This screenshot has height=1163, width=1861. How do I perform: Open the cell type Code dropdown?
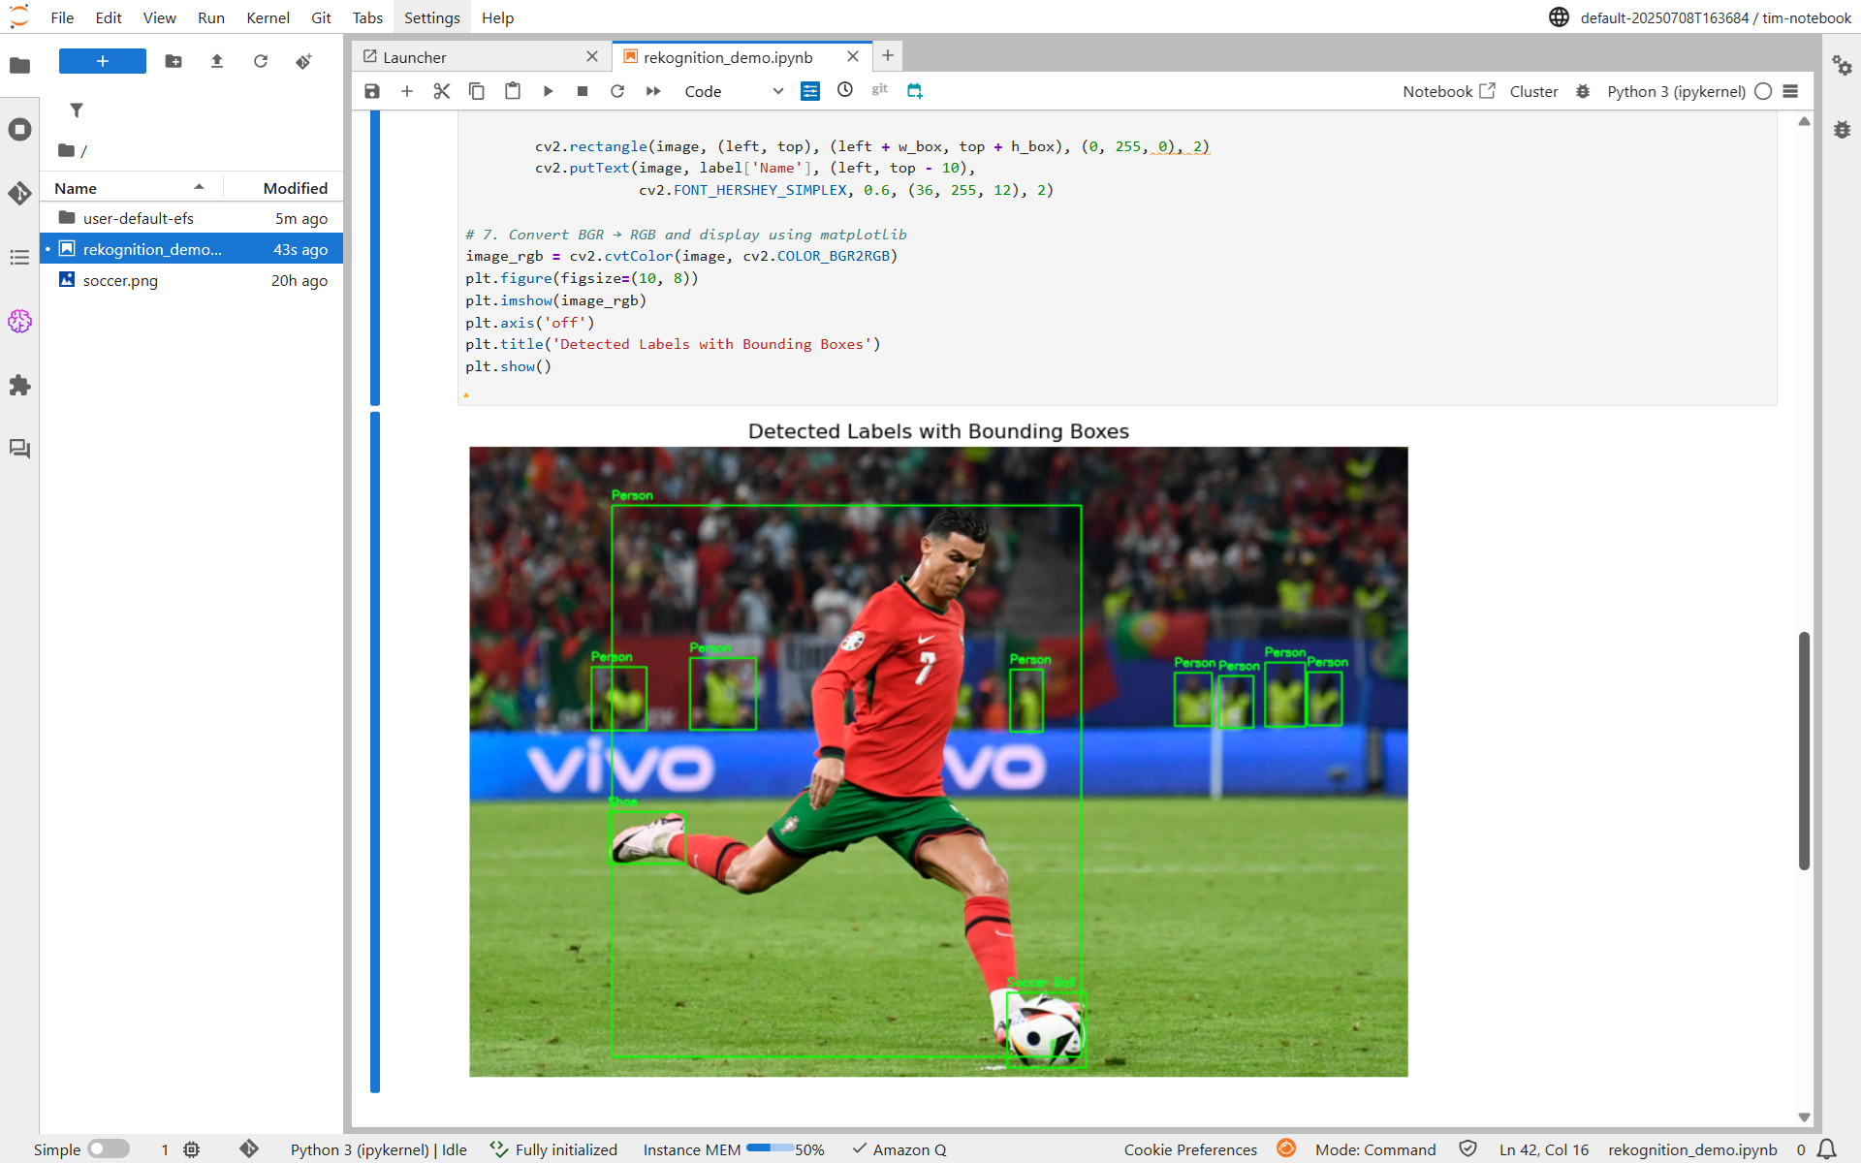[733, 91]
